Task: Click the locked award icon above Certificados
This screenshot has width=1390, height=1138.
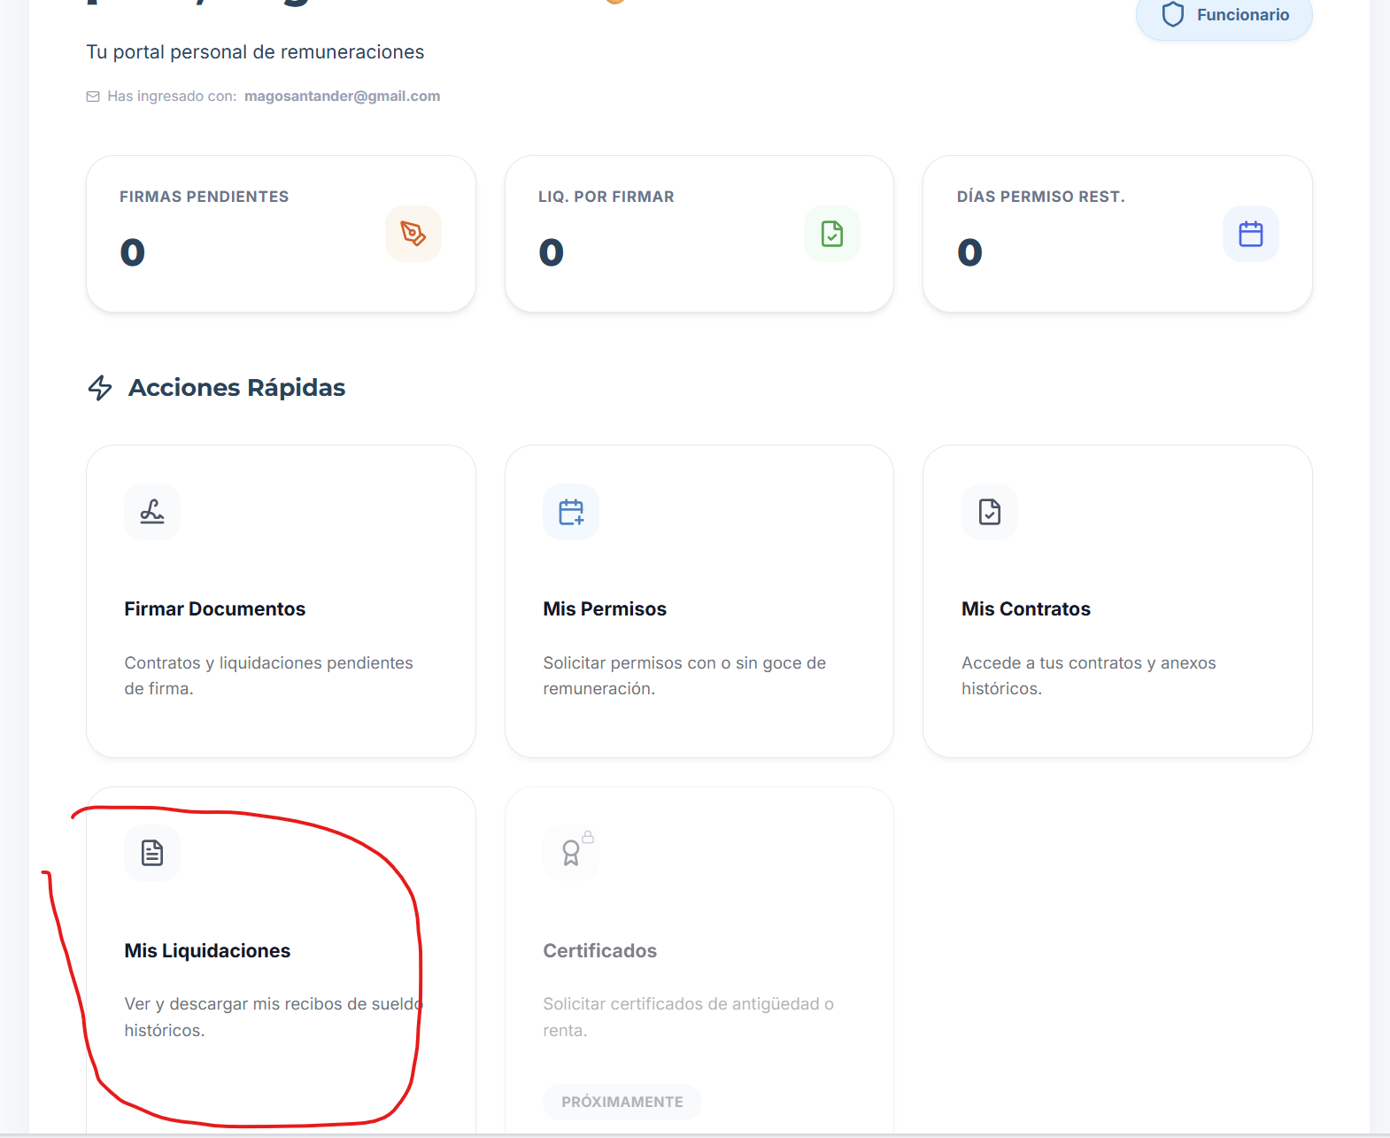Action: (571, 853)
